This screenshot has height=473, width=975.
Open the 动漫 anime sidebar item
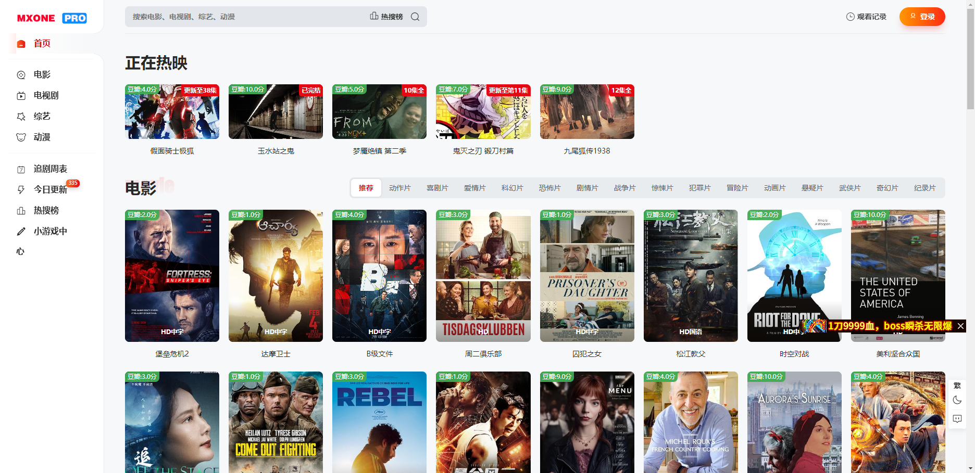click(x=42, y=137)
